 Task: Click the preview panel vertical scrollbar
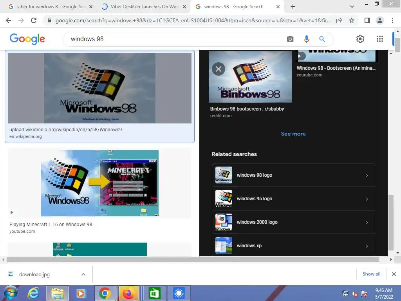tap(391, 223)
